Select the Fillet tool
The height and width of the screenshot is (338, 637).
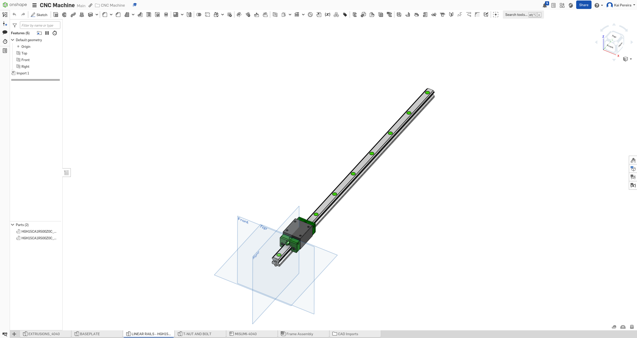pos(105,15)
